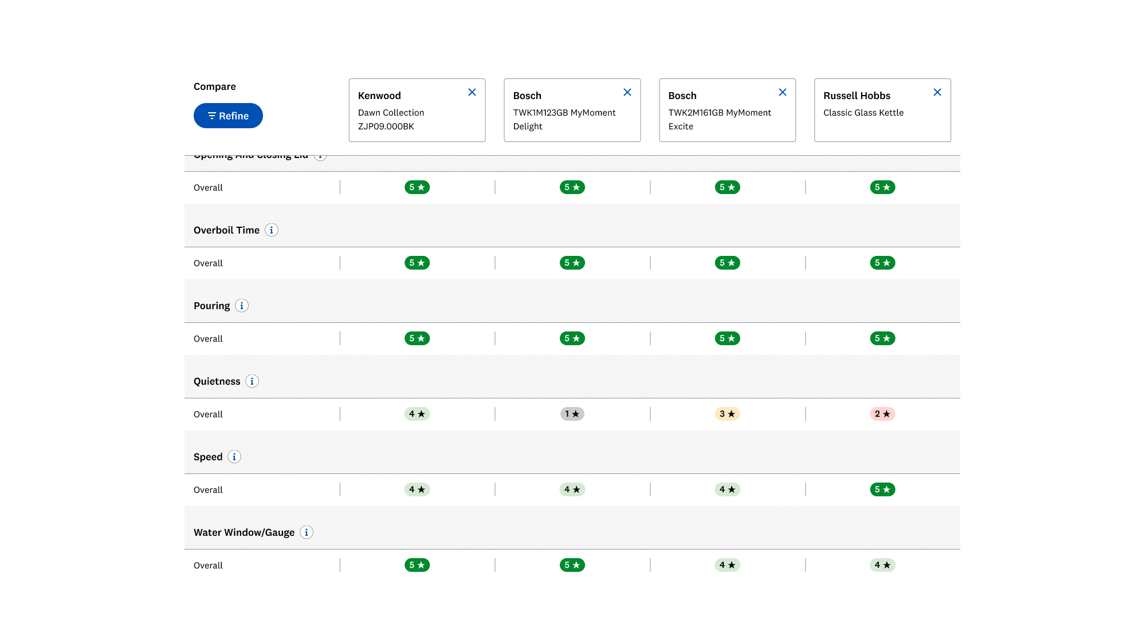Click Bosch Delight's 1-star Quietness badge
1146x644 pixels.
572,414
